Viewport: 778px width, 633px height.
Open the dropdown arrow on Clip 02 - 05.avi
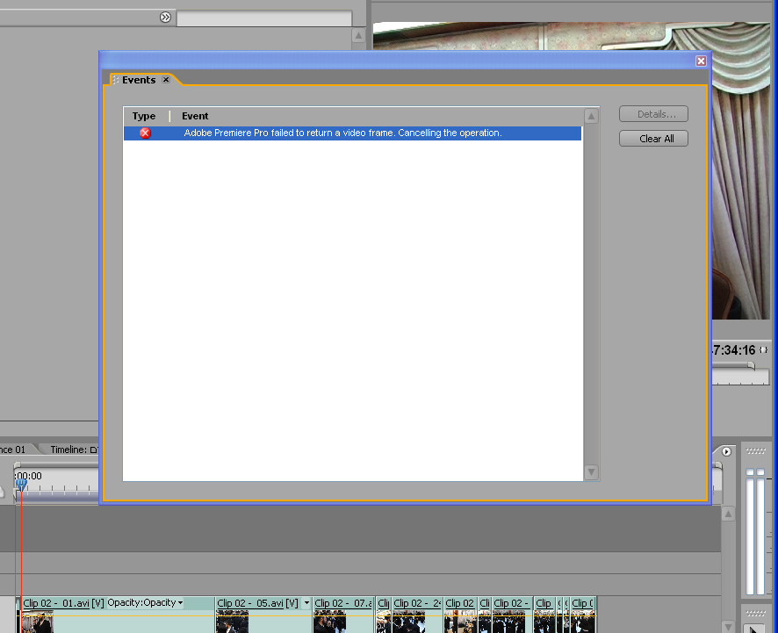pos(306,603)
